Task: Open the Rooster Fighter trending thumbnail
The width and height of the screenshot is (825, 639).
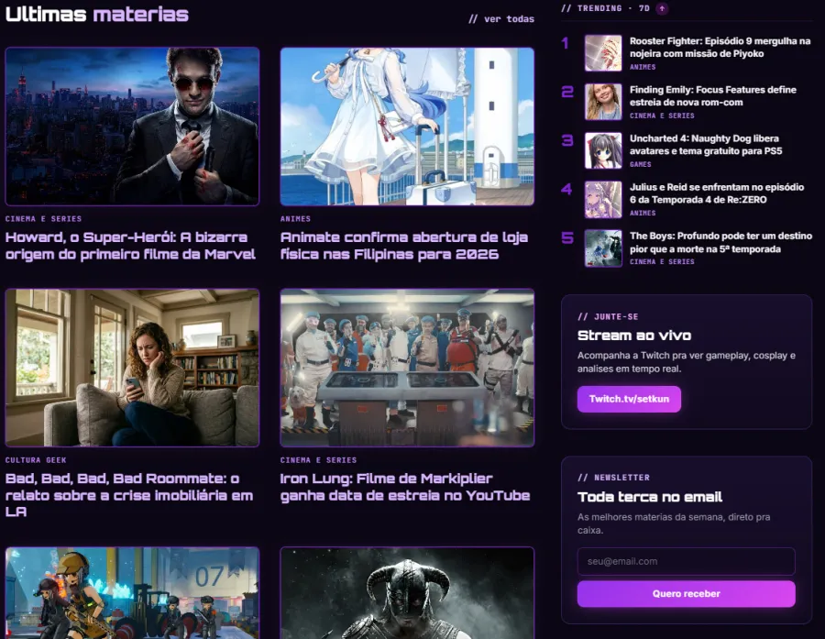Action: [603, 53]
